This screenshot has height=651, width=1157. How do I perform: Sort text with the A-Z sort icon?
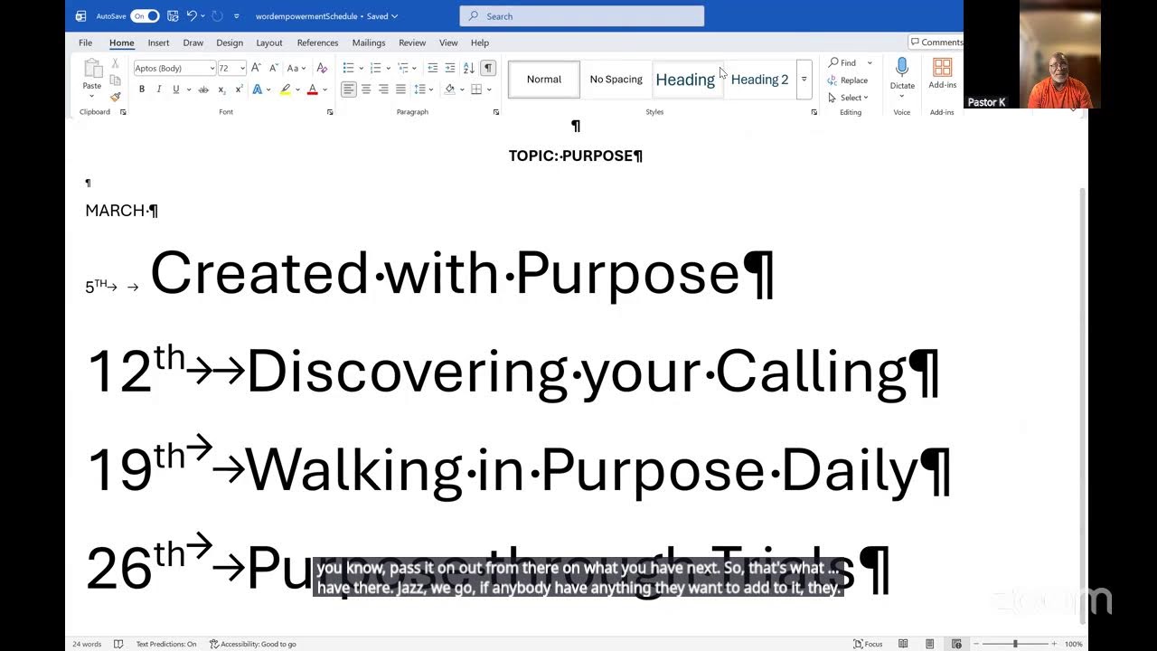coord(469,68)
